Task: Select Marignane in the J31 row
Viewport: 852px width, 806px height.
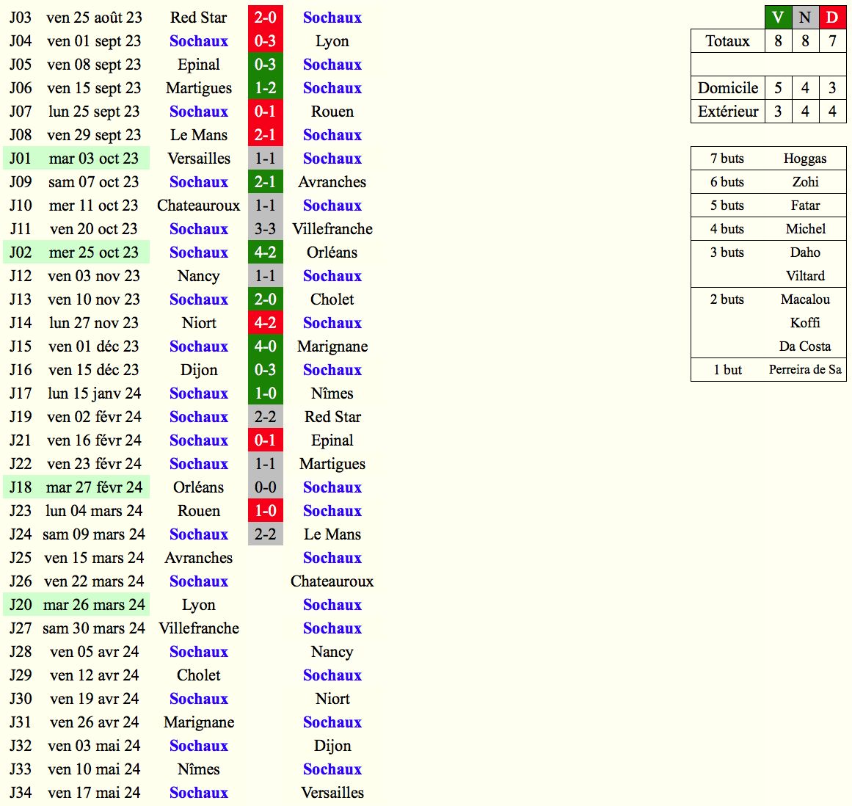Action: pos(199,722)
